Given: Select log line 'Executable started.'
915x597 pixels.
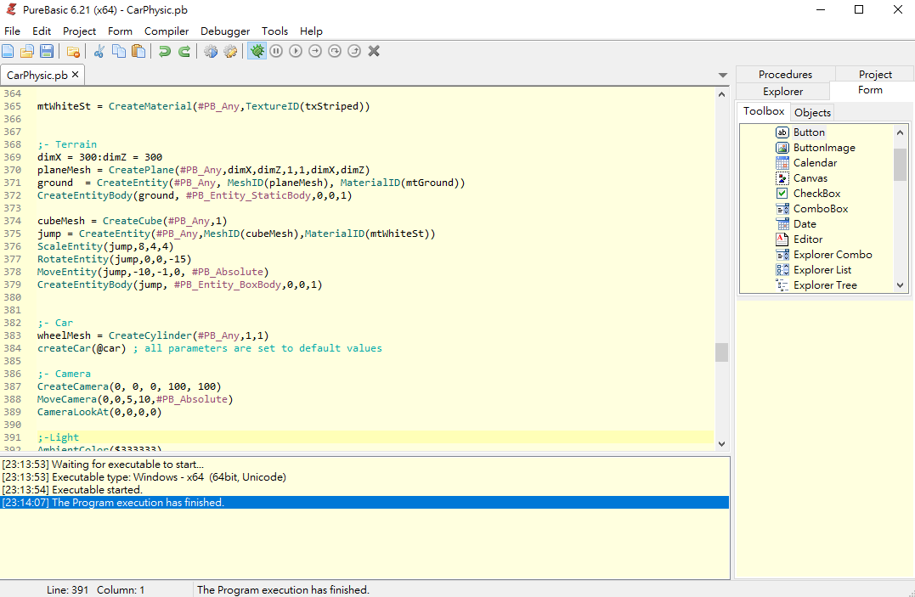Looking at the screenshot, I should (x=365, y=490).
